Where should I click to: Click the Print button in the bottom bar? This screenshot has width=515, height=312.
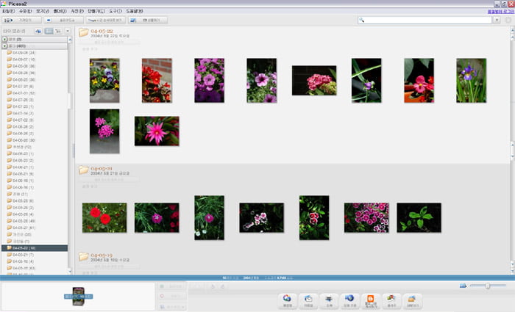(329, 300)
